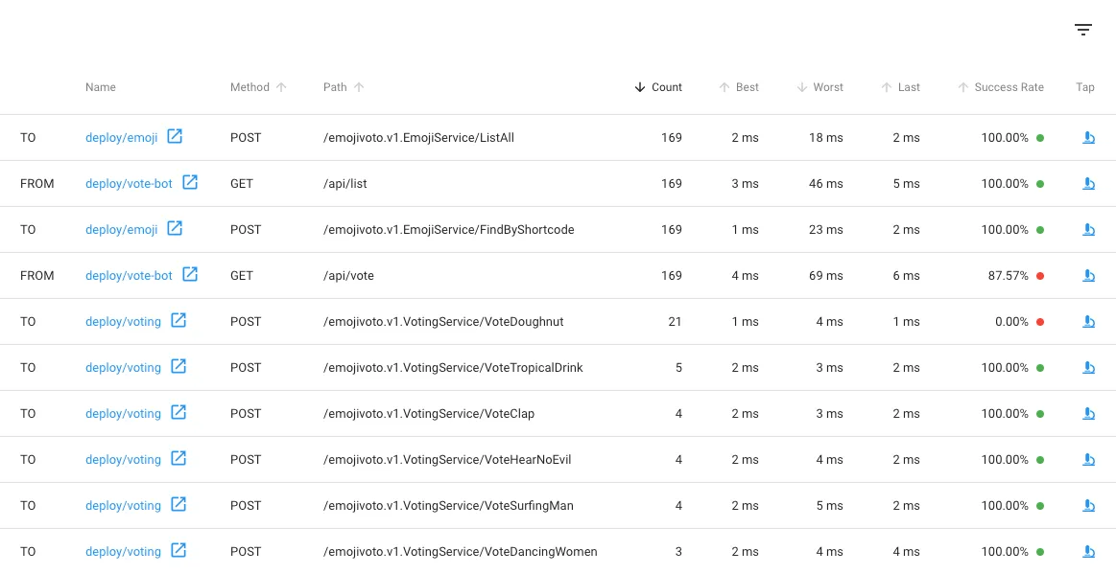Image resolution: width=1116 pixels, height=574 pixels.
Task: Tap the VoteDancingWomen route icon
Action: [x=1088, y=552]
